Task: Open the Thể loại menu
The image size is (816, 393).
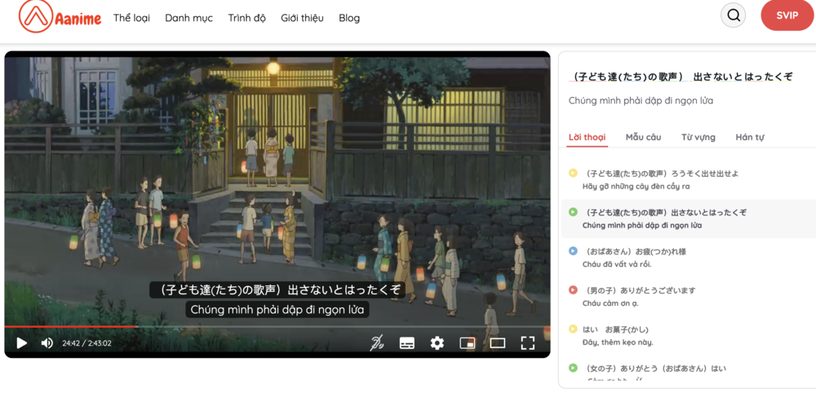Action: click(x=131, y=18)
